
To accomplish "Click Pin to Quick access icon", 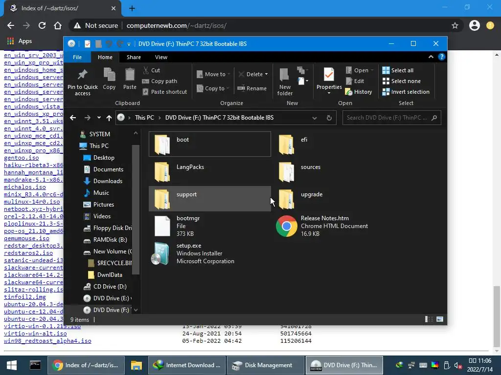I will [82, 74].
